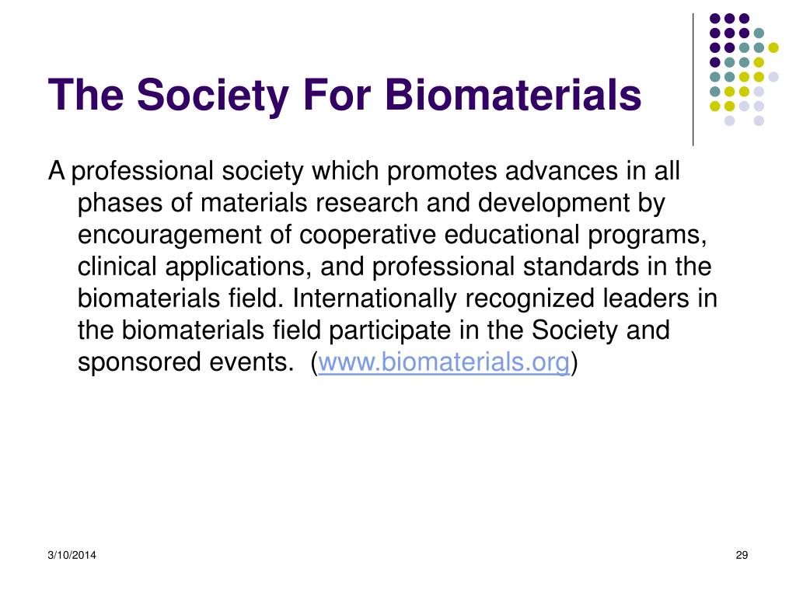Viewport: 796px width, 597px height.
Task: Select the 3/10/2014 date in the footer
Action: pos(72,555)
